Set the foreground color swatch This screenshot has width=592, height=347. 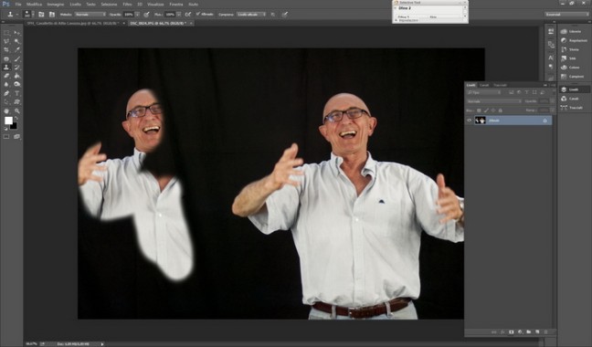coord(8,121)
